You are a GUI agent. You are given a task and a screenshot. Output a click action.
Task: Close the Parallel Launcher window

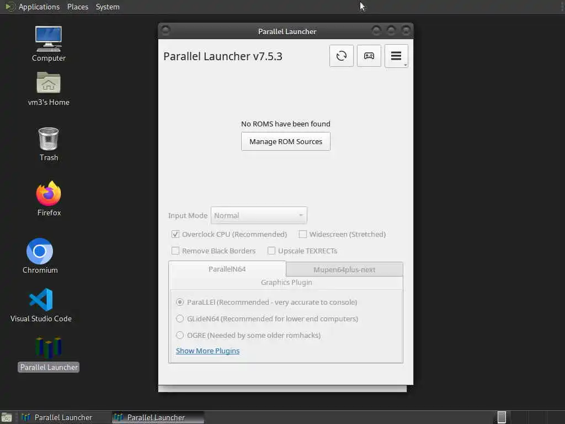pyautogui.click(x=406, y=31)
